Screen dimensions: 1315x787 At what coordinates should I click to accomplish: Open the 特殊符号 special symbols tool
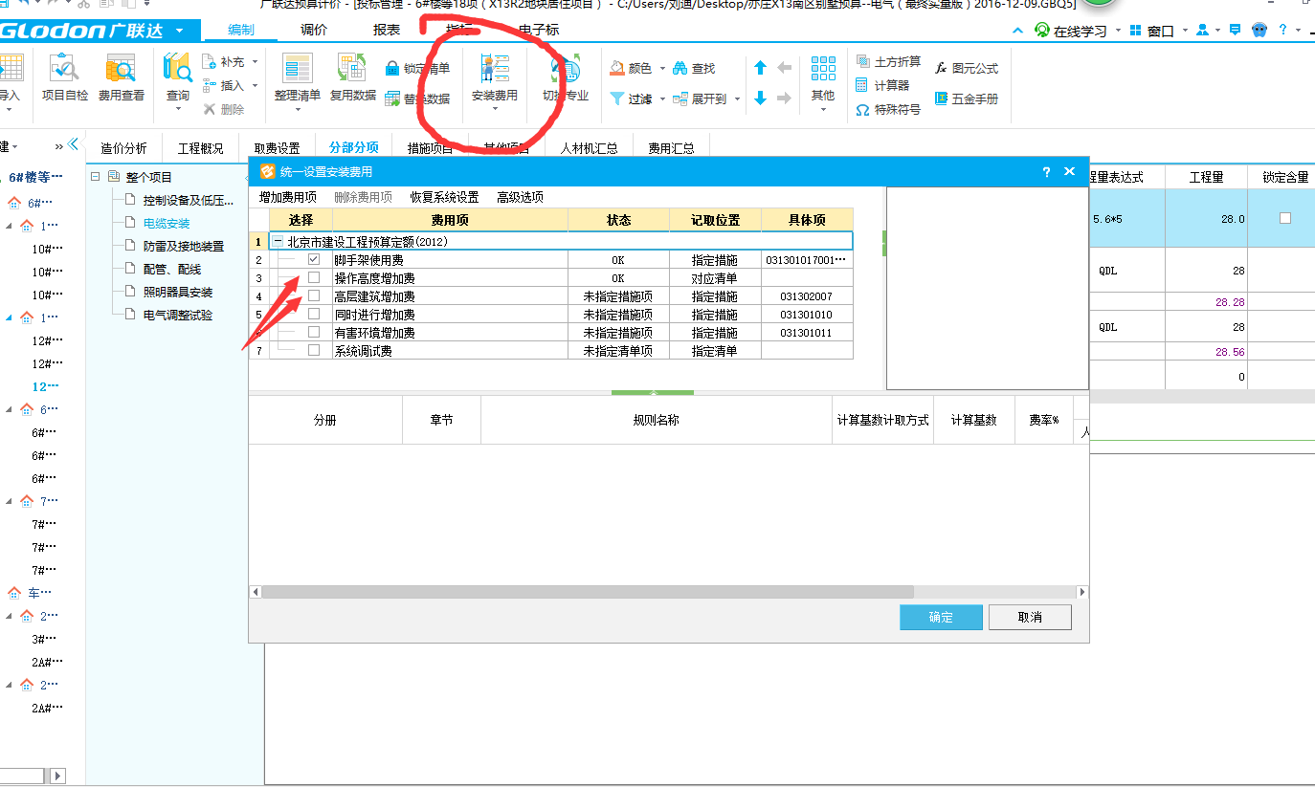[x=887, y=110]
